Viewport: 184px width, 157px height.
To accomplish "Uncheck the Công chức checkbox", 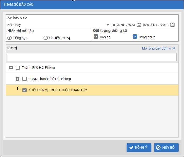I will pos(135,37).
